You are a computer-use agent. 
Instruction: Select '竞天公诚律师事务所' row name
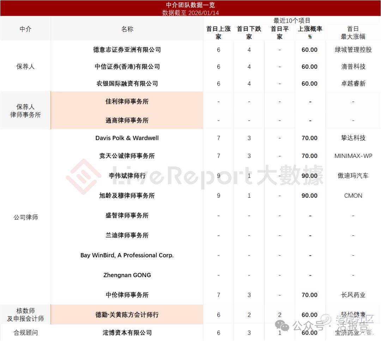[127, 156]
